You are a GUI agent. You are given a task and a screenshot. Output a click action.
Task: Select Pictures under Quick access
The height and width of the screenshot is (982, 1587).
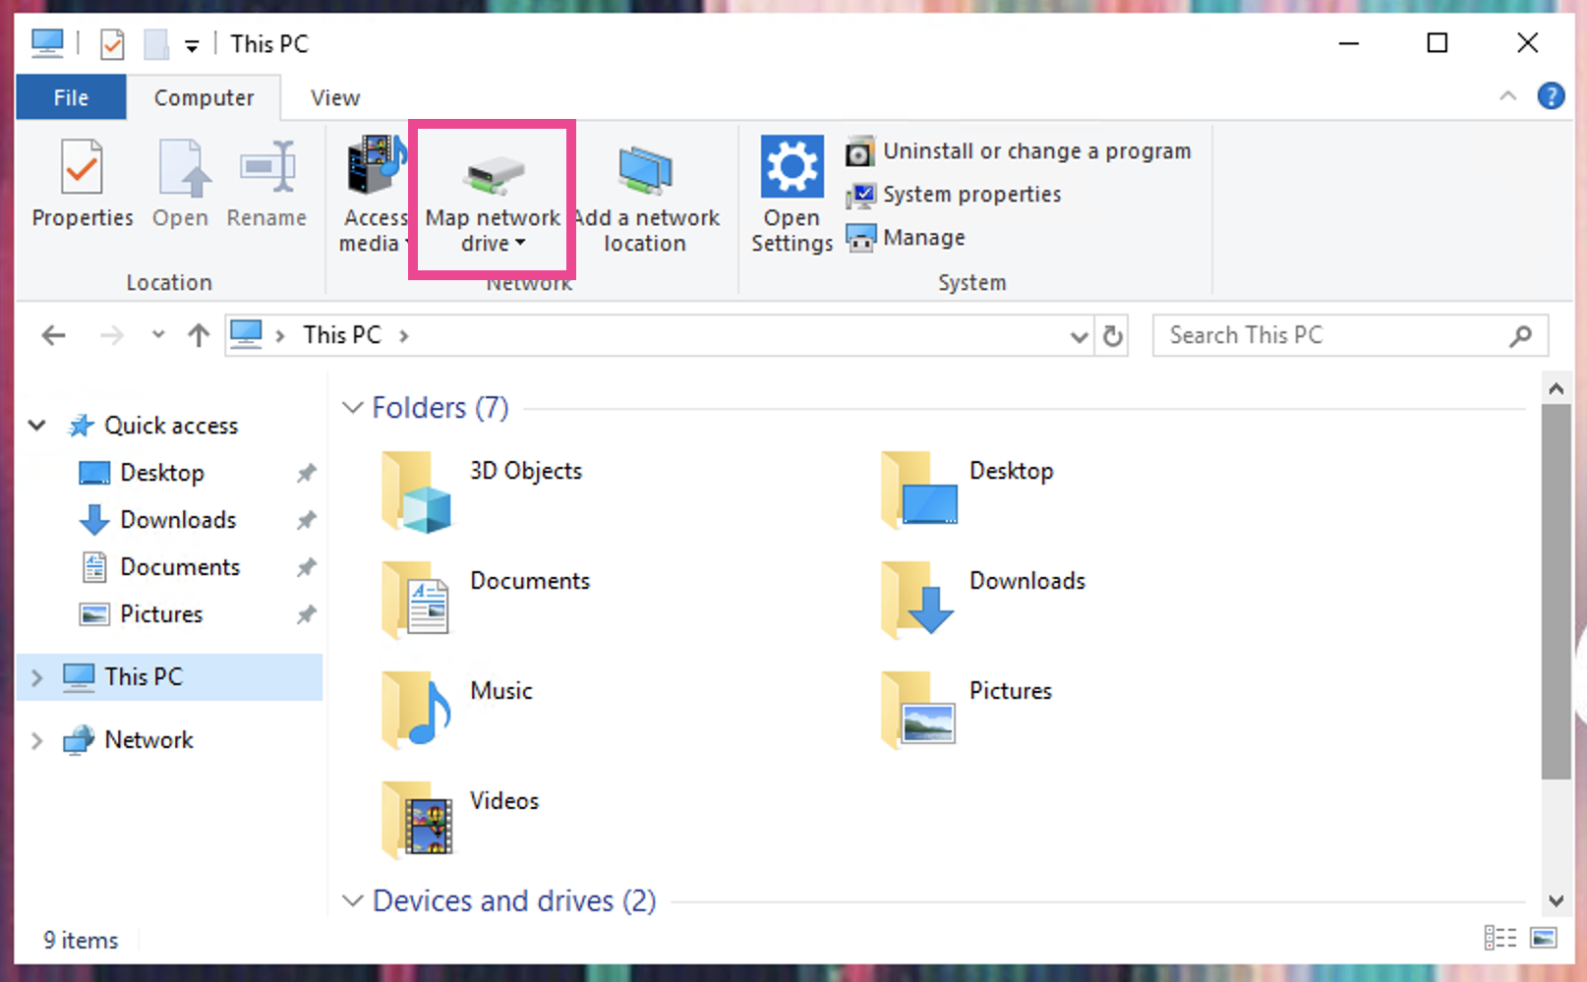(x=161, y=614)
